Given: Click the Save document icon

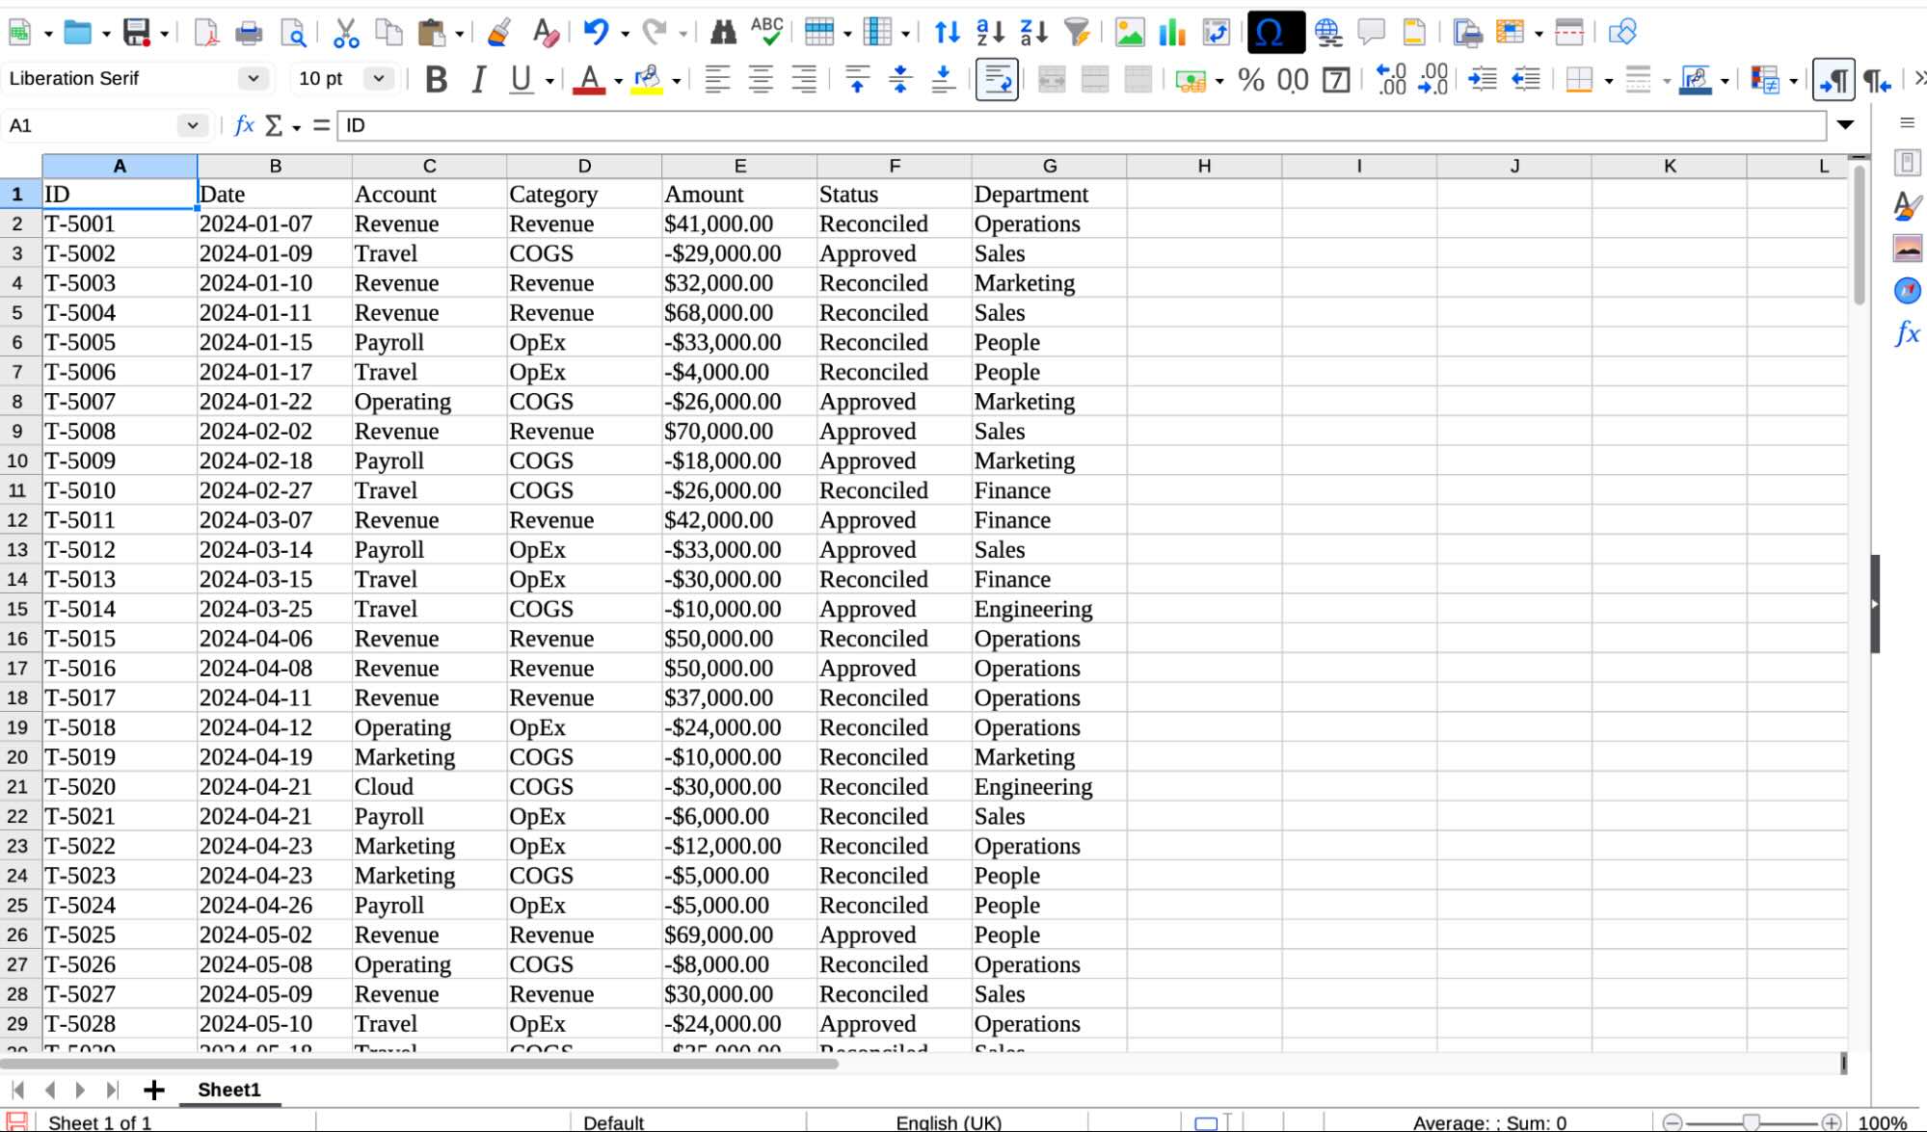Looking at the screenshot, I should [x=136, y=33].
